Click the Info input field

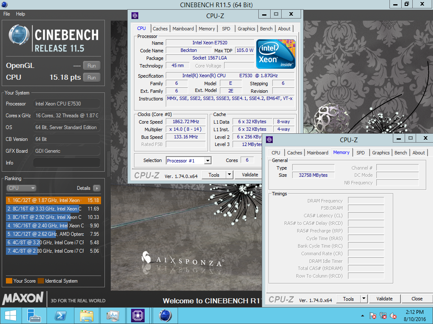point(66,163)
